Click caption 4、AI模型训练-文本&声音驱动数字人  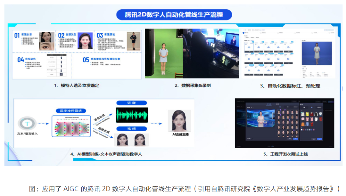coord(106,154)
